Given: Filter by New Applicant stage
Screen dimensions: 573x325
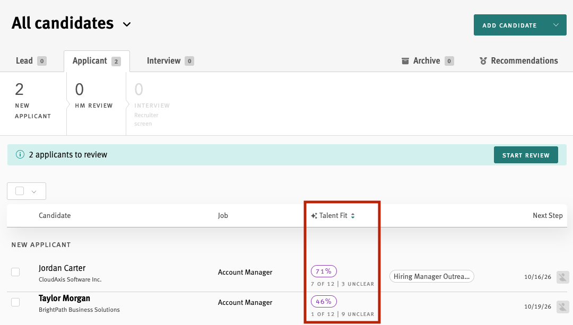Looking at the screenshot, I should (x=33, y=104).
